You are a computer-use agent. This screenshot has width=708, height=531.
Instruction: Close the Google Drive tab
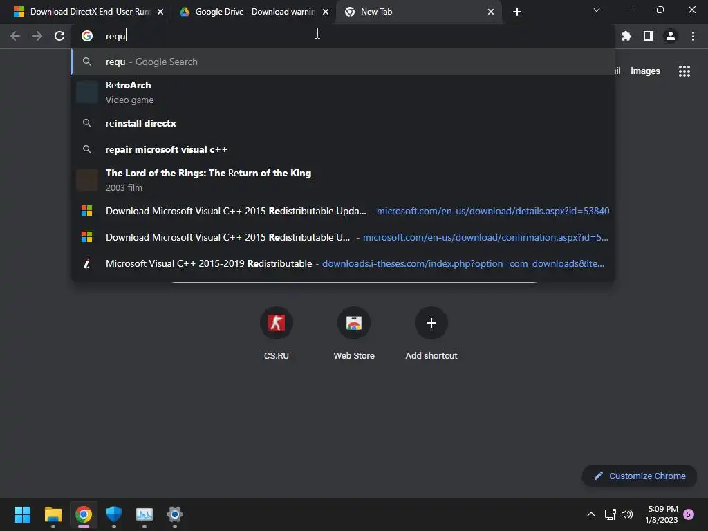[326, 12]
